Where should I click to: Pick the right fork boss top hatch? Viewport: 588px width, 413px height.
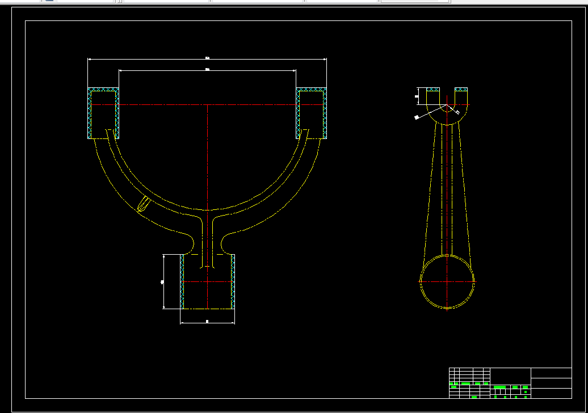pyautogui.click(x=311, y=90)
